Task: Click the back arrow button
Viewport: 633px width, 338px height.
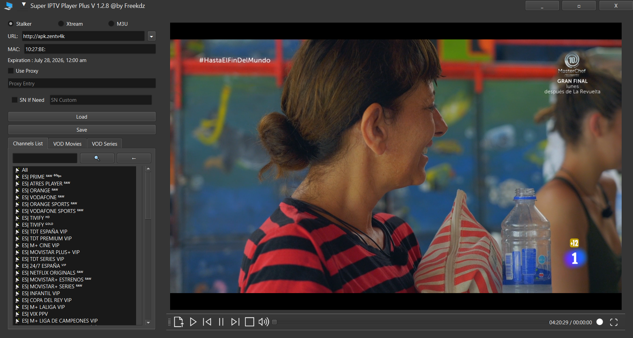Action: pos(134,158)
